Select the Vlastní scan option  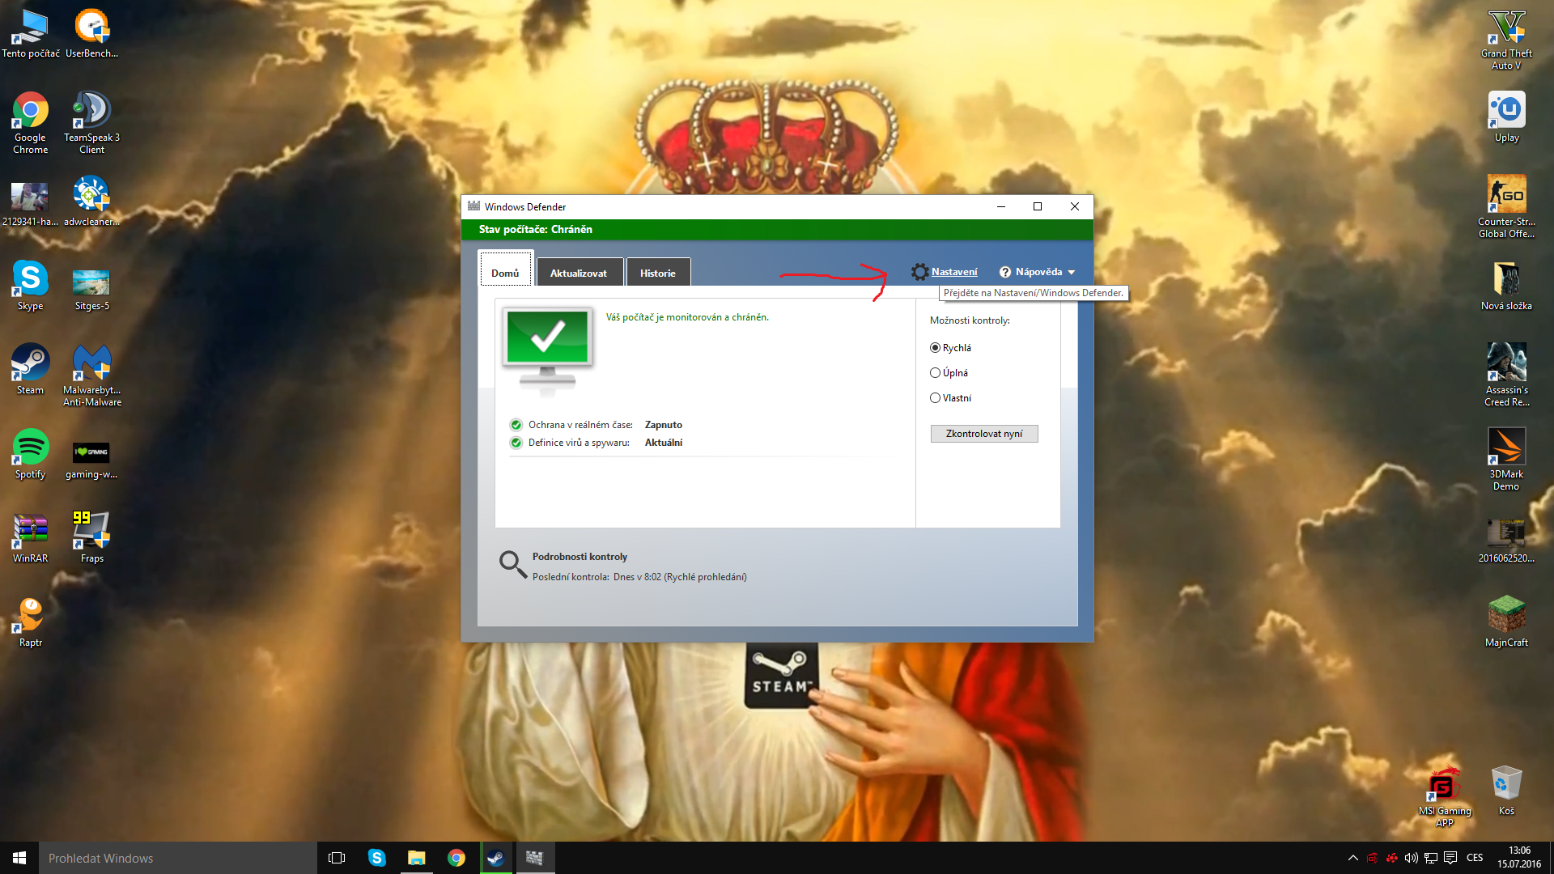935,398
